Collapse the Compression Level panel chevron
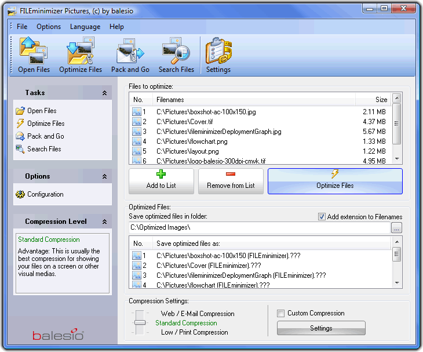This screenshot has height=352, width=423. (105, 222)
